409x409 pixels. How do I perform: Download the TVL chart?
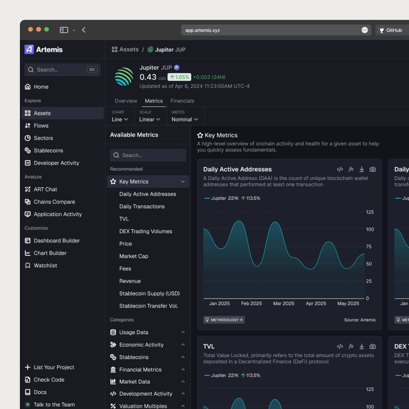362,347
